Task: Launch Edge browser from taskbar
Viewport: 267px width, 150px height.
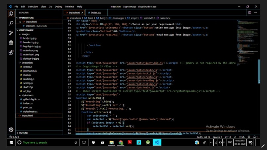Action: (x=93, y=142)
